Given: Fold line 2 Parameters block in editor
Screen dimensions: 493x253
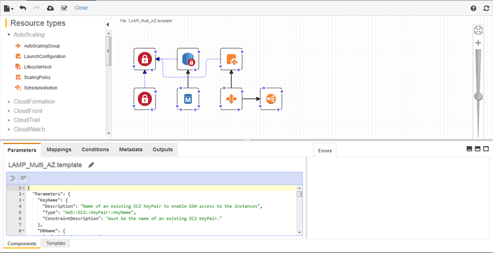Looking at the screenshot, I should pyautogui.click(x=24, y=194).
